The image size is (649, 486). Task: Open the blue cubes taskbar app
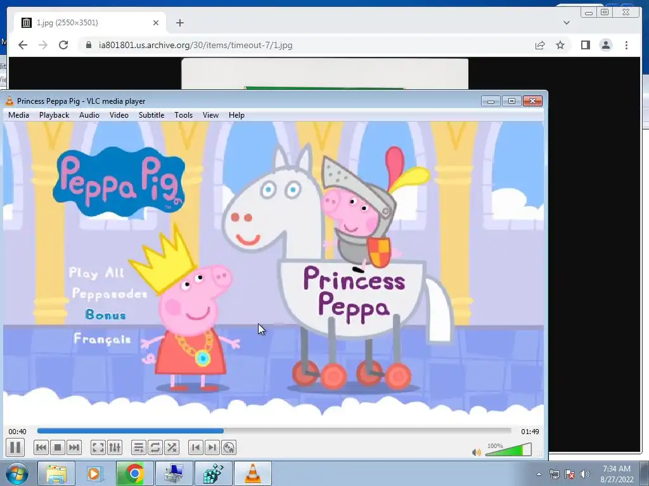tap(214, 473)
